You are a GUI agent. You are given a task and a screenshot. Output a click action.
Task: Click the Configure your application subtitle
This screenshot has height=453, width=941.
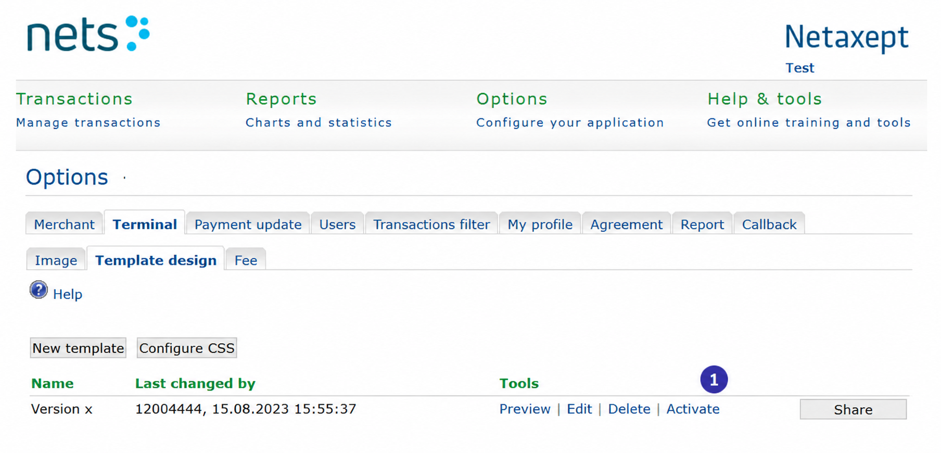pyautogui.click(x=570, y=122)
